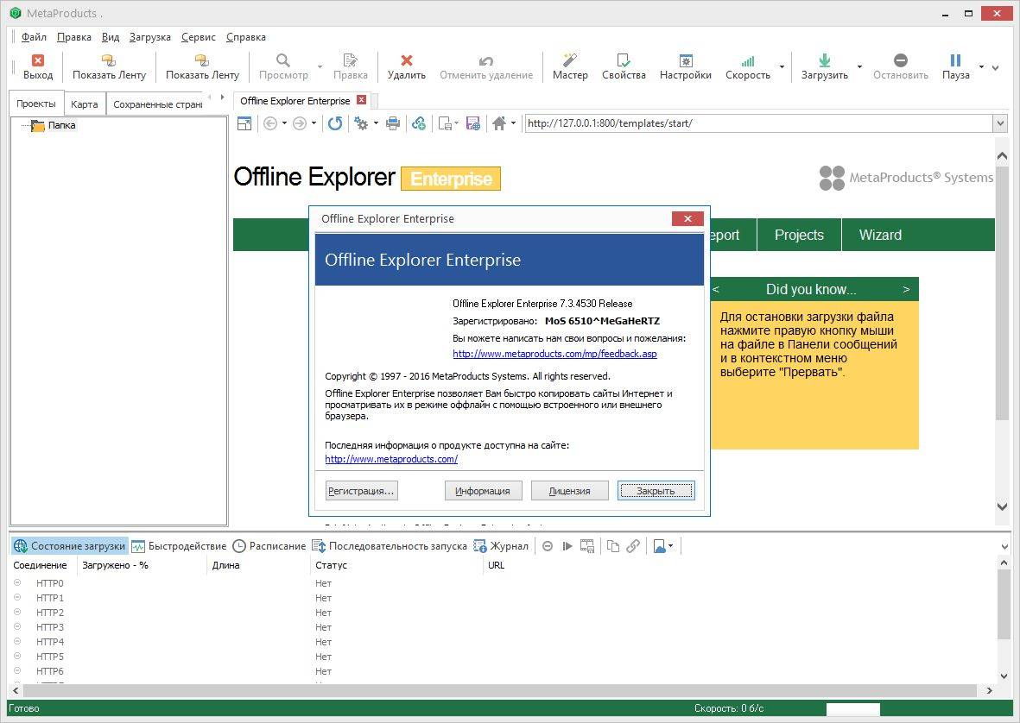Open Forward button history dropdown arrow
The image size is (1020, 723).
point(314,123)
